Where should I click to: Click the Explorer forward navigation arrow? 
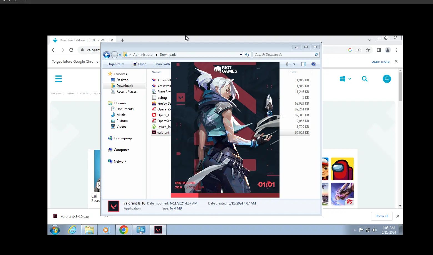[114, 55]
